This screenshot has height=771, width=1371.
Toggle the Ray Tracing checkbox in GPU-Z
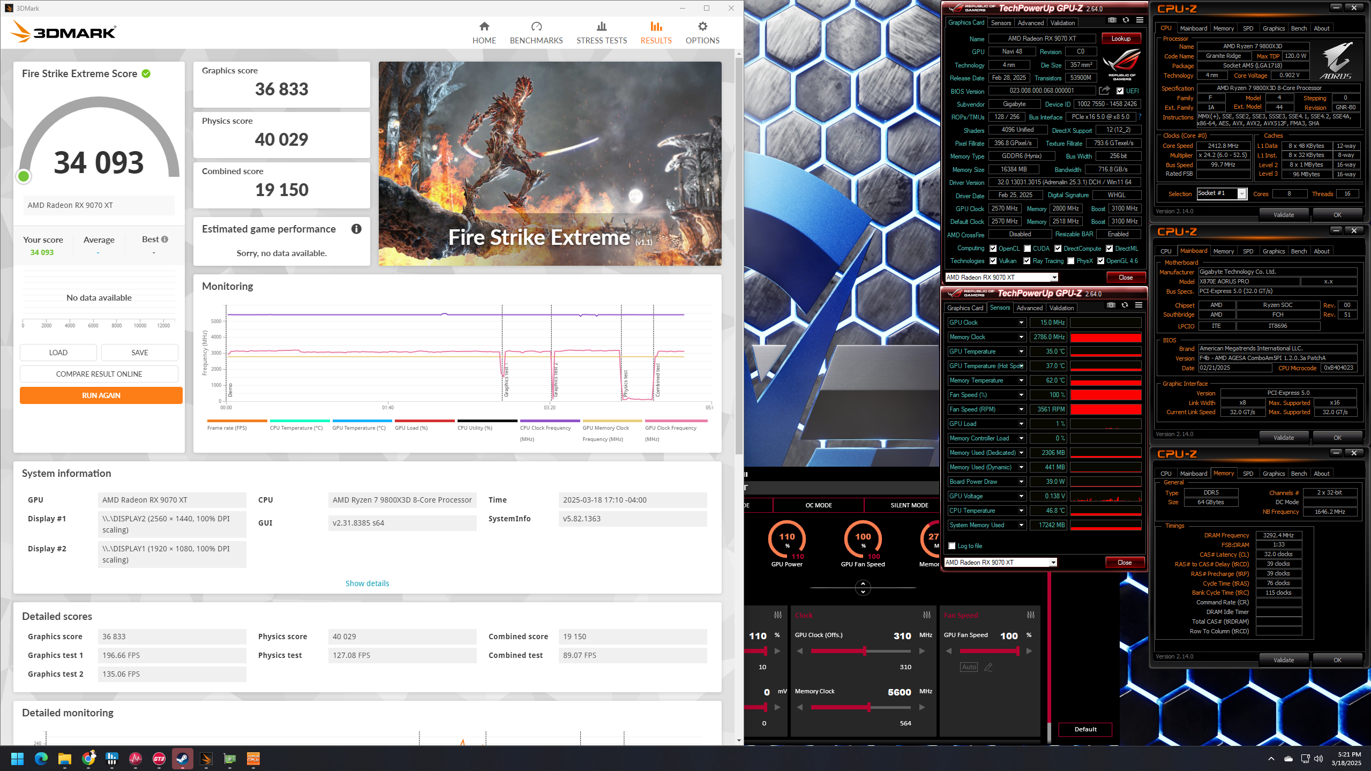tap(1027, 261)
